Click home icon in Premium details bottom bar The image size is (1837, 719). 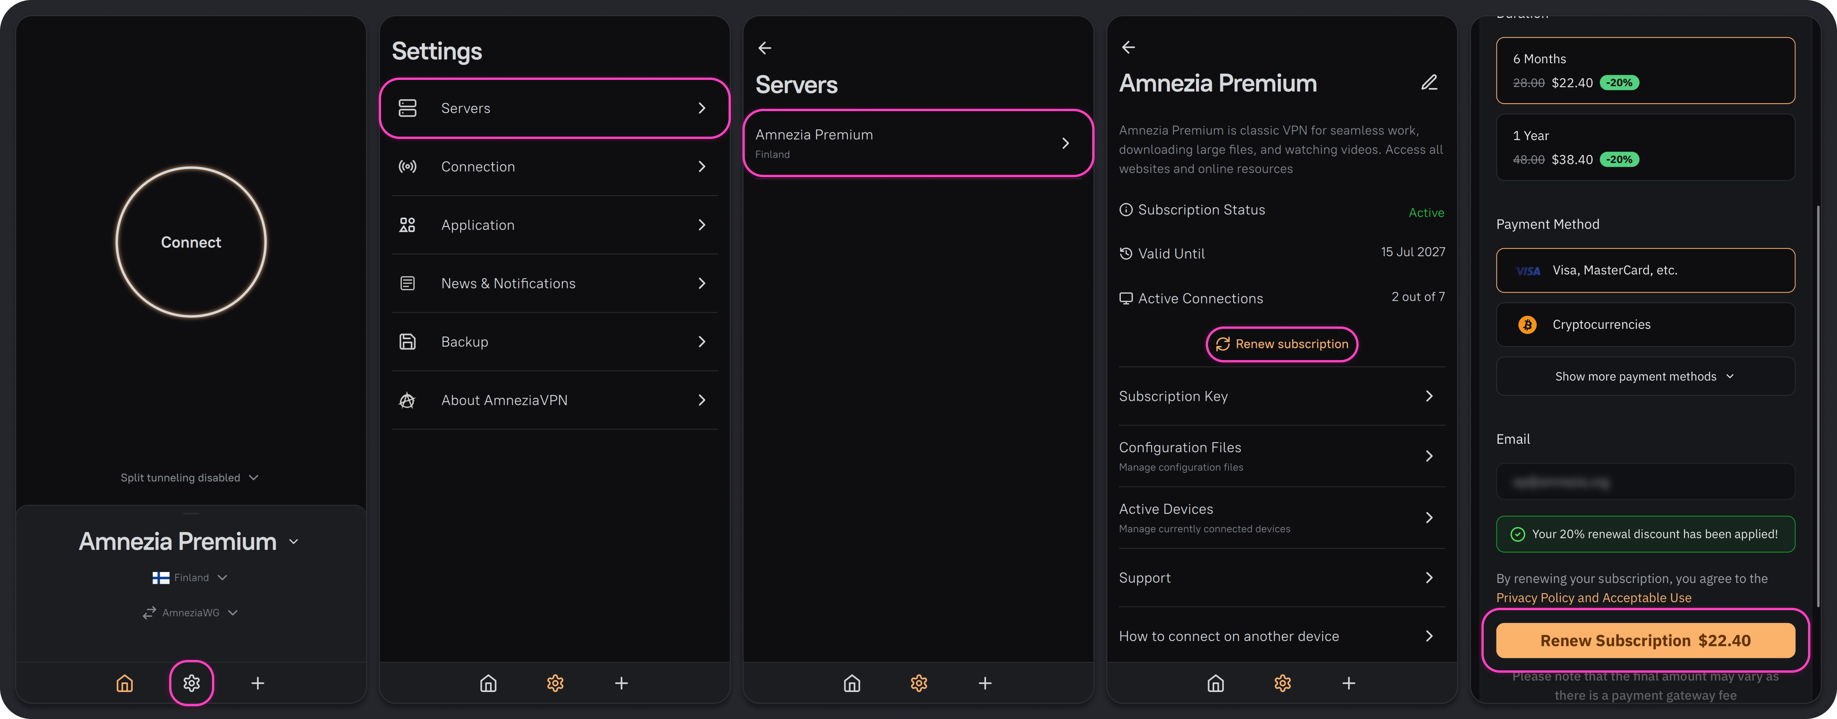click(x=1216, y=683)
